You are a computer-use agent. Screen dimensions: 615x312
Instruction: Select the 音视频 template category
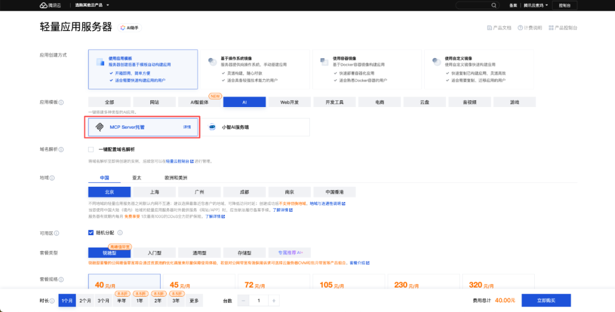(469, 102)
